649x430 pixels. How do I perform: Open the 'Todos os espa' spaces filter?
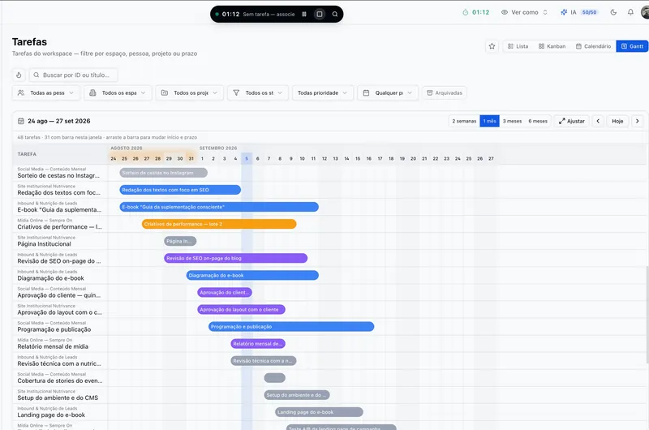point(118,92)
